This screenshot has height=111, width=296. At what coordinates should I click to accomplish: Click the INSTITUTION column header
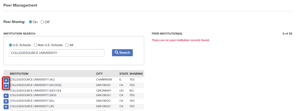[x=19, y=74]
